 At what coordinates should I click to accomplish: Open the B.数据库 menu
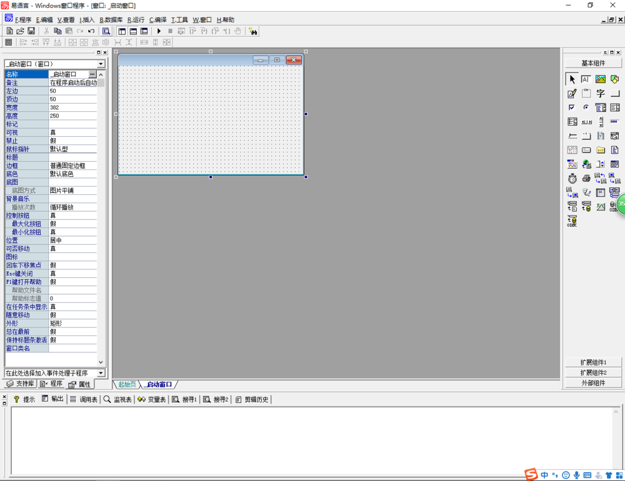(111, 19)
